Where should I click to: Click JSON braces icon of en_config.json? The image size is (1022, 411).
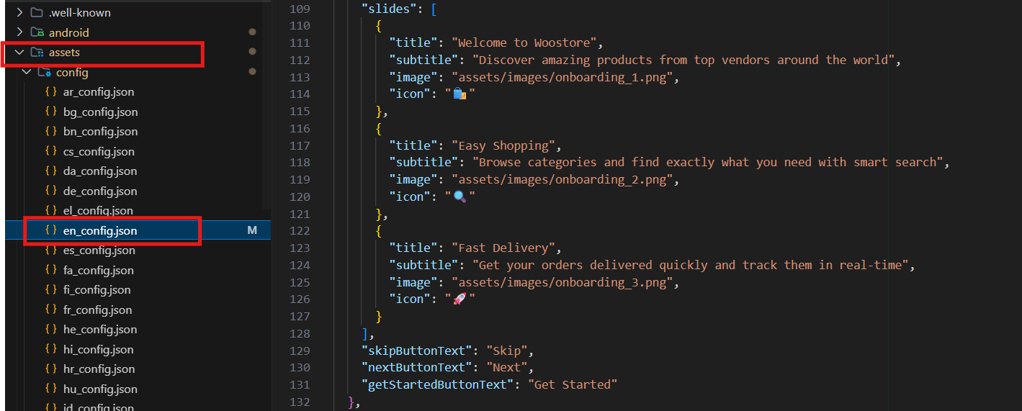50,230
